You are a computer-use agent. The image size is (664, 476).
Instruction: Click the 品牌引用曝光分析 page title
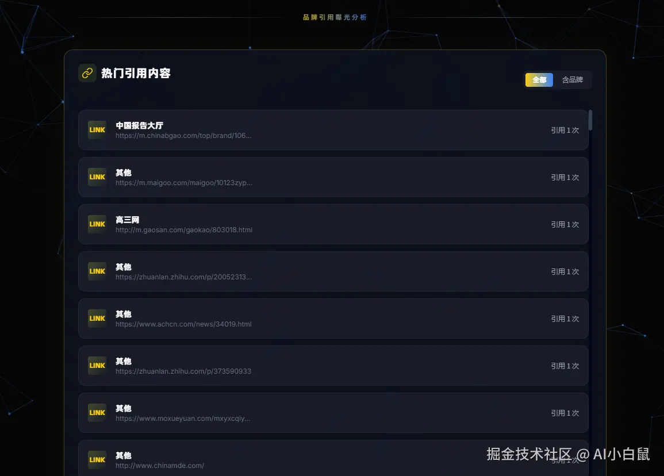tap(335, 17)
